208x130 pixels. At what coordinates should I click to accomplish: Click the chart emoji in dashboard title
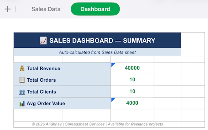[x=43, y=41]
